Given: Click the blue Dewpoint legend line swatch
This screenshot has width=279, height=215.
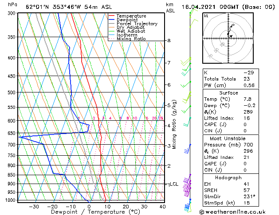Looking at the screenshot, I should tap(112, 19).
